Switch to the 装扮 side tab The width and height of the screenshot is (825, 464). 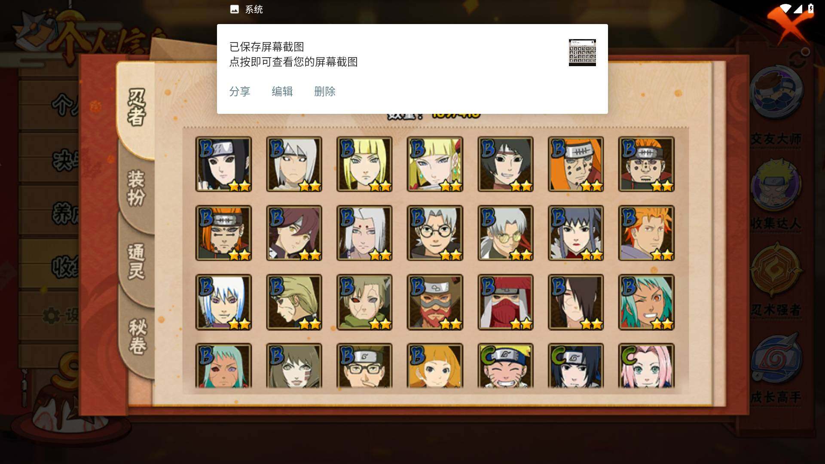137,188
